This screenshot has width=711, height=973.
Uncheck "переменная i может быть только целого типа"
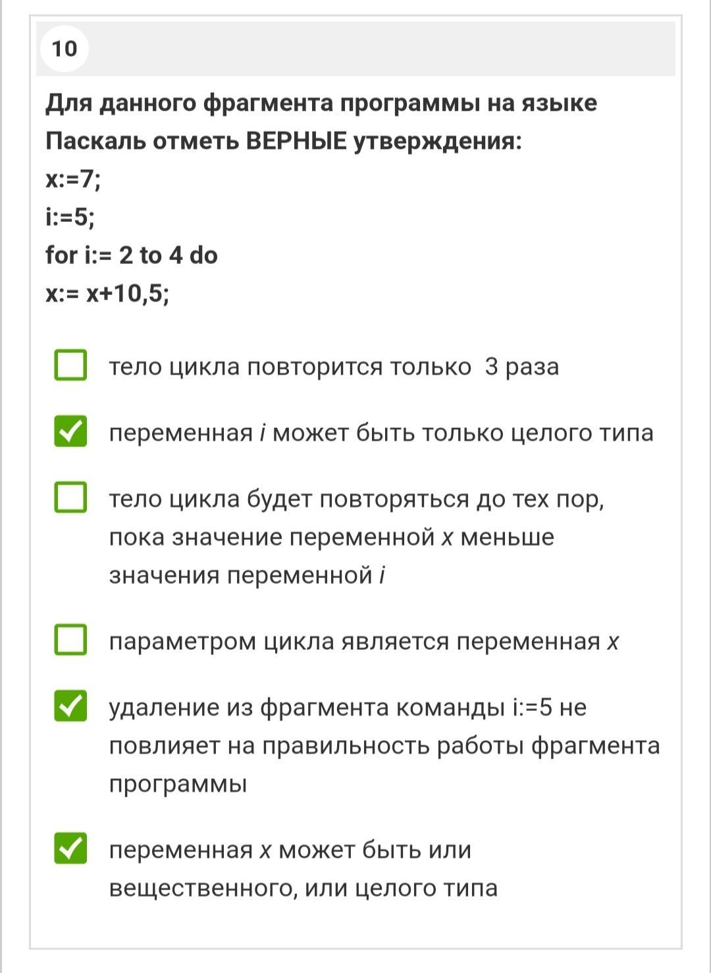[70, 431]
